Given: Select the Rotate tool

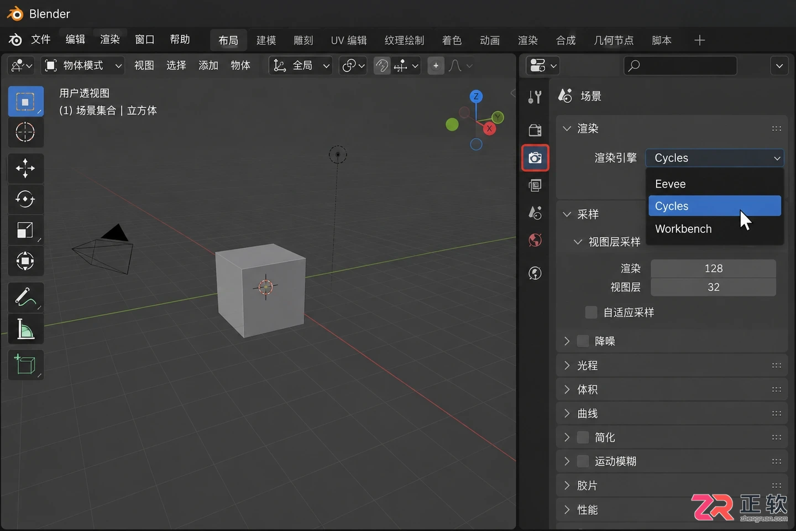Looking at the screenshot, I should click(25, 199).
